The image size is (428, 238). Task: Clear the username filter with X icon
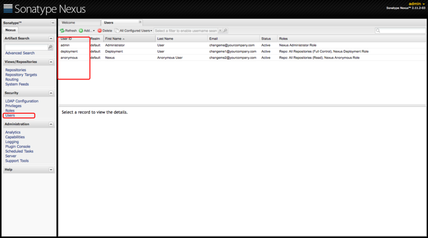(x=220, y=30)
